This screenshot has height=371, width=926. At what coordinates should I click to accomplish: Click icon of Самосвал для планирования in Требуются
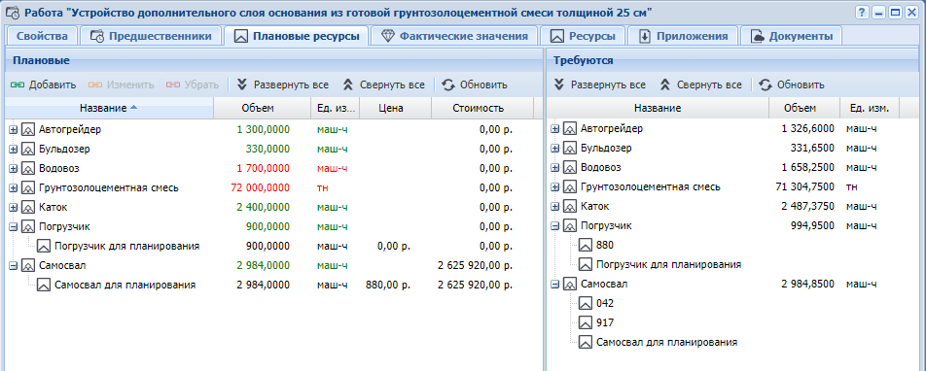tap(586, 342)
